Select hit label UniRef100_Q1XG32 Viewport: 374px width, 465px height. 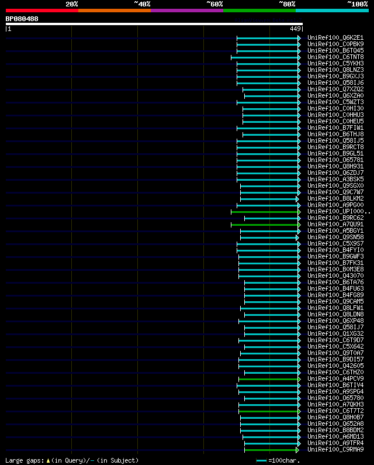pos(335,333)
